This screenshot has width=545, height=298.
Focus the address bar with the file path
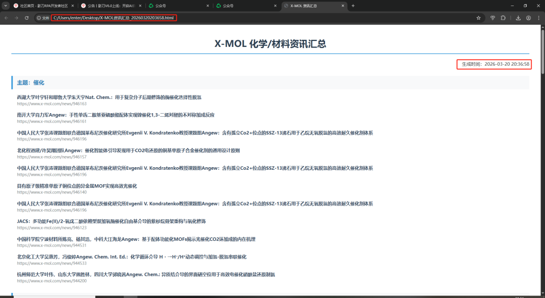click(114, 18)
